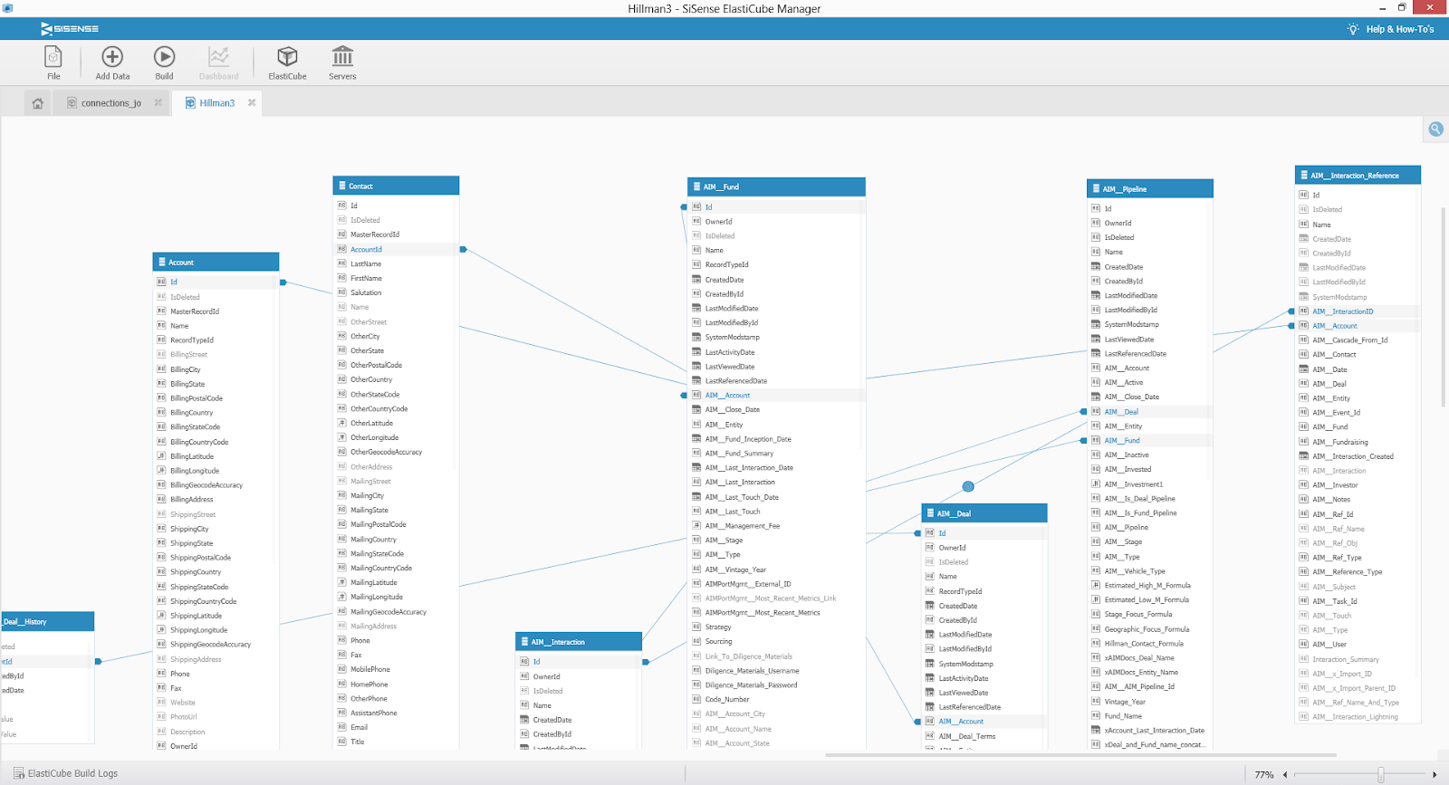Click the ElastiCube Build Logs icon
This screenshot has height=785, width=1449.
pyautogui.click(x=19, y=773)
